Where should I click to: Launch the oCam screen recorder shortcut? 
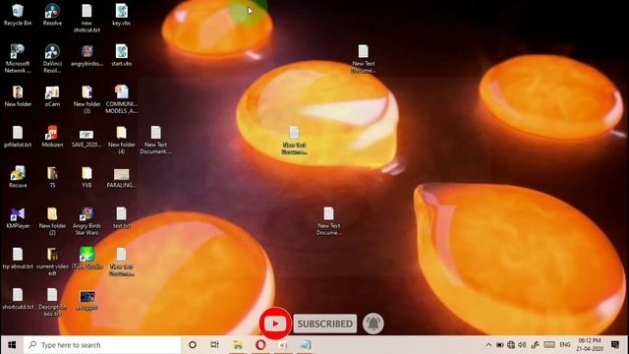52,96
